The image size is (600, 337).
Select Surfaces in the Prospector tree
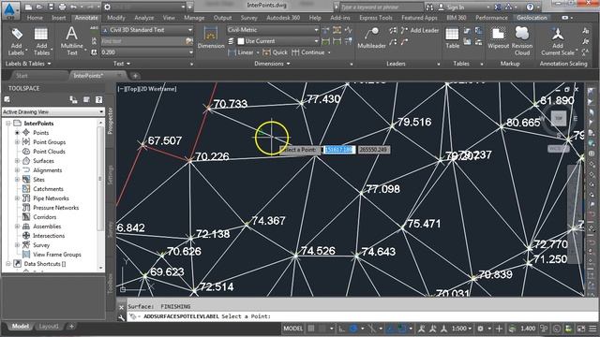[43, 161]
